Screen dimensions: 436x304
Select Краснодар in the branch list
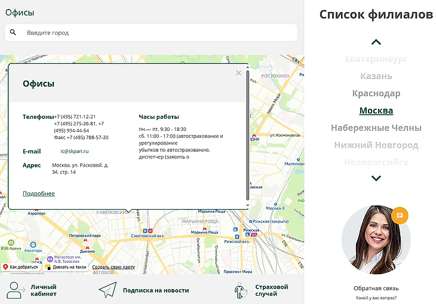(x=376, y=93)
